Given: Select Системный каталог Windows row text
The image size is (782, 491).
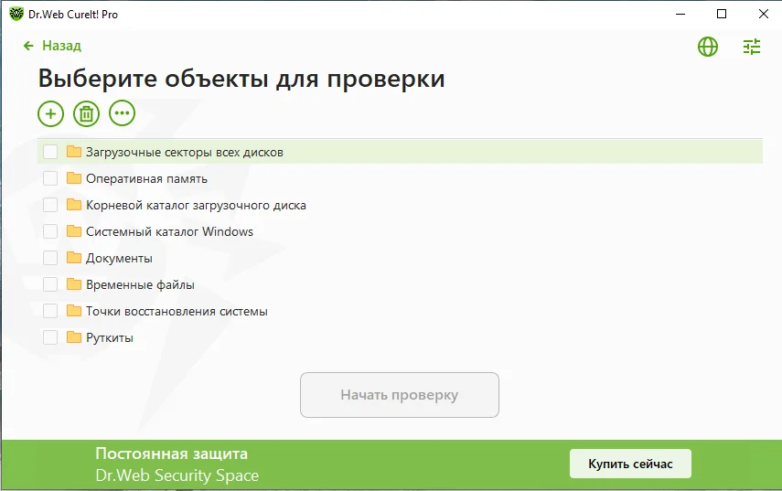Looking at the screenshot, I should tap(169, 232).
